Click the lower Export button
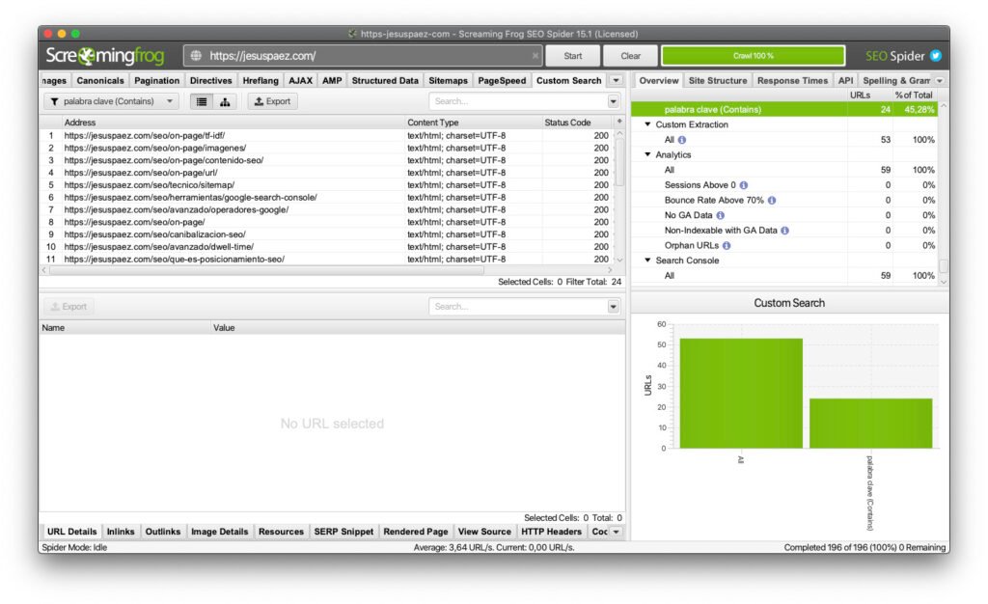 coord(69,307)
